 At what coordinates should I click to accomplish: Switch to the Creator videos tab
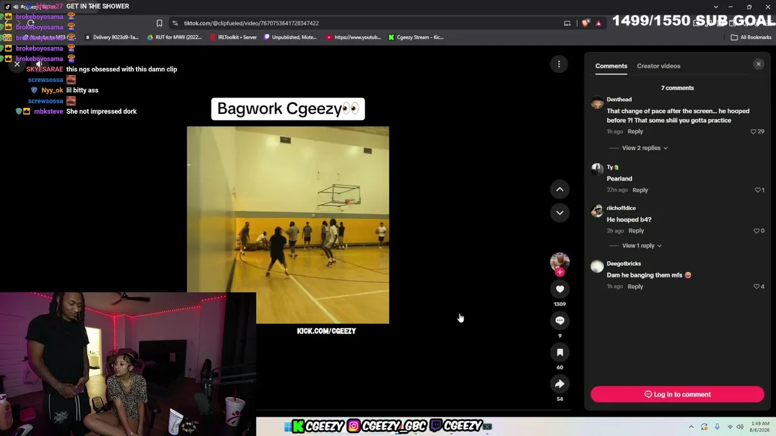click(x=658, y=66)
